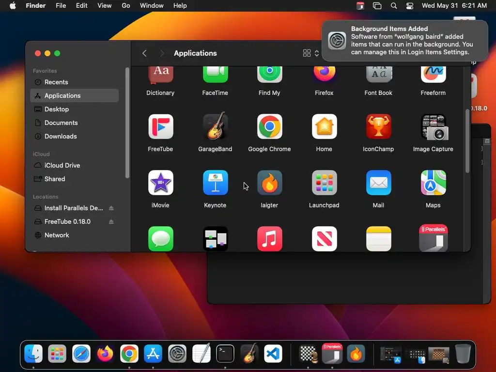Select the green Messages app icon
The width and height of the screenshot is (496, 372).
point(160,239)
